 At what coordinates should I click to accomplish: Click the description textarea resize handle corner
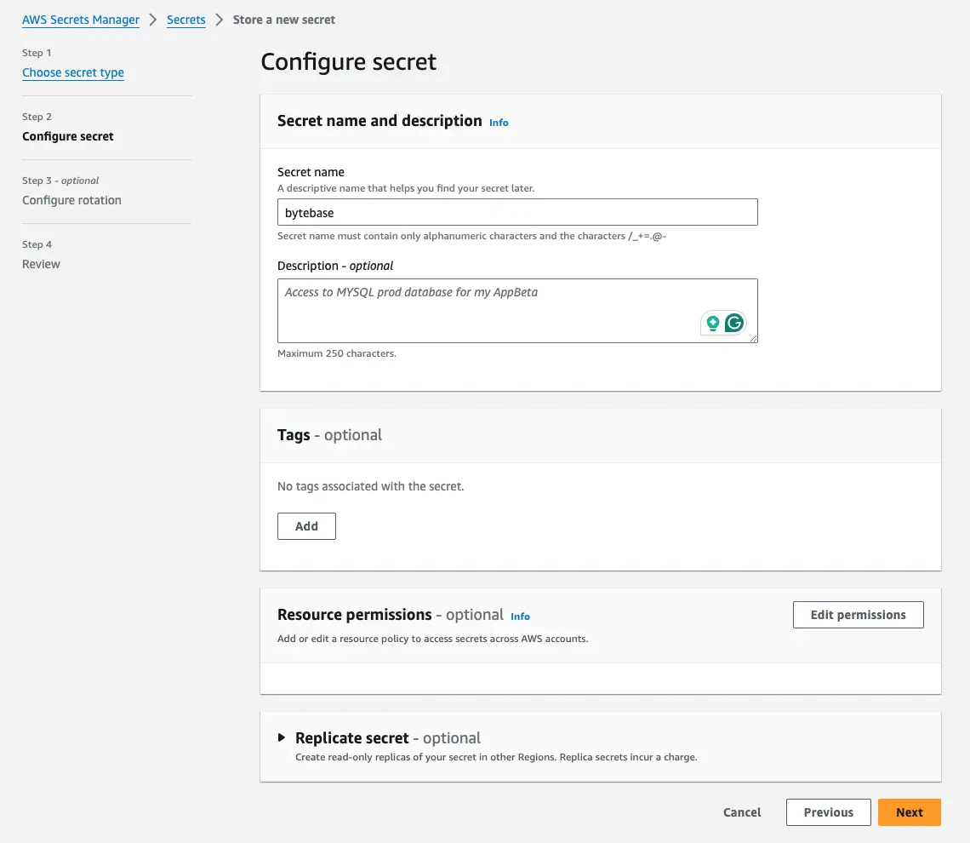(x=753, y=338)
